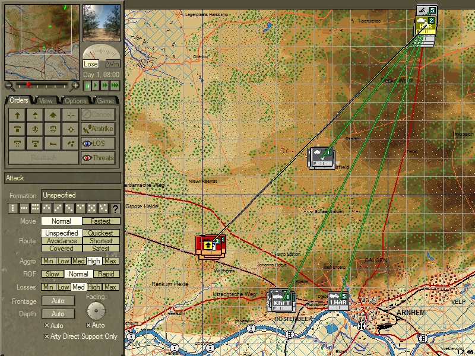475x356 pixels.
Task: Select the diamond crosshair Fire order icon
Action: pyautogui.click(x=71, y=129)
